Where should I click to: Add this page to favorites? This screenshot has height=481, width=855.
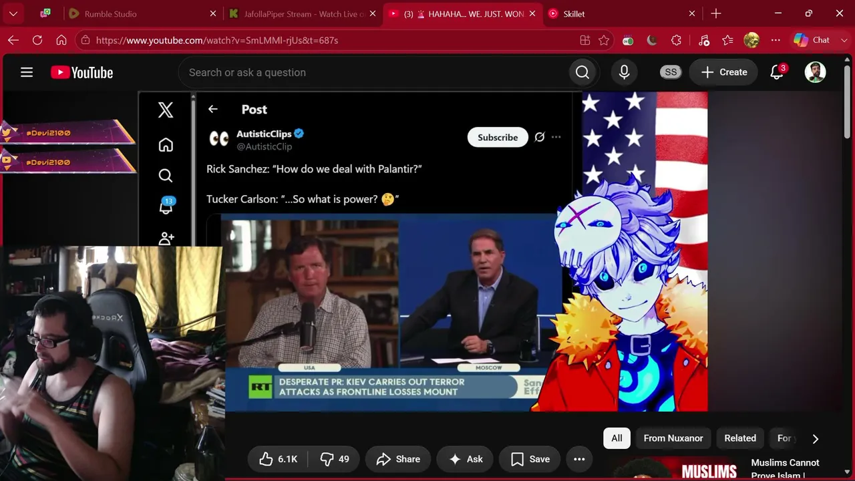[604, 40]
